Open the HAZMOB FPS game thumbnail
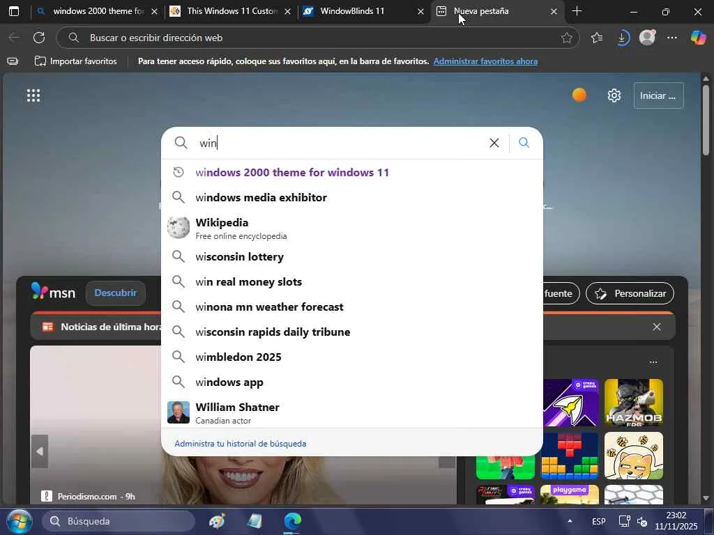The width and height of the screenshot is (714, 535). pyautogui.click(x=633, y=403)
